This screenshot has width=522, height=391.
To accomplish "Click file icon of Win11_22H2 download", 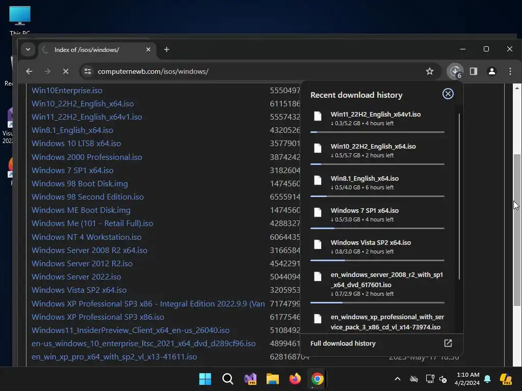I will (x=318, y=116).
